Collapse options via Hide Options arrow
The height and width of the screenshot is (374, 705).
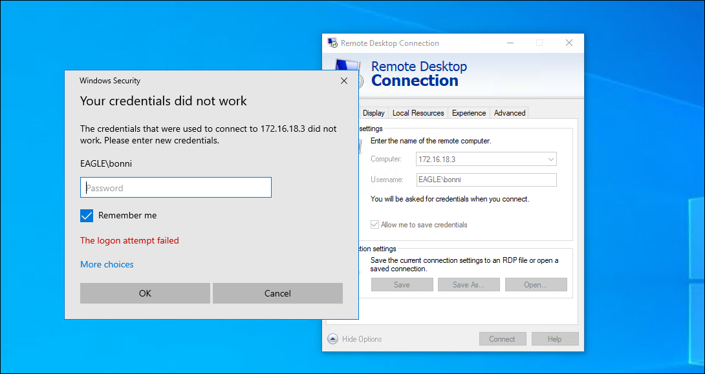click(332, 339)
